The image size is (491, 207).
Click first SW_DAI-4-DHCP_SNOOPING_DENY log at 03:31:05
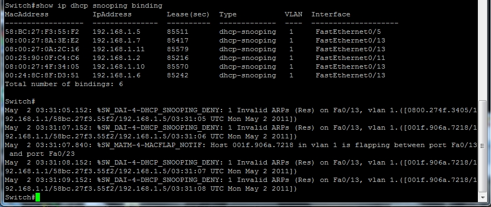tap(241, 114)
